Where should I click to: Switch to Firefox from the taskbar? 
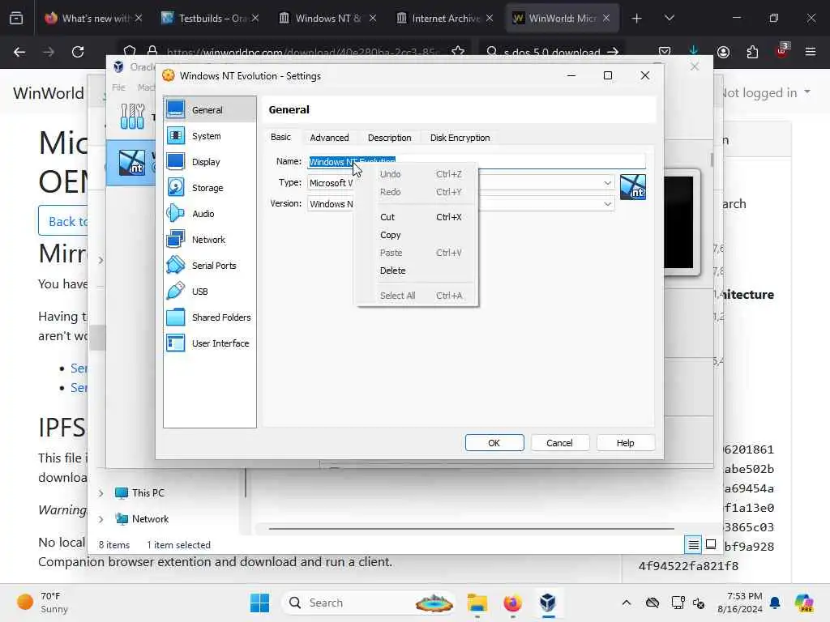click(x=512, y=603)
